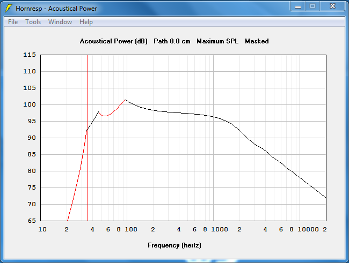The height and width of the screenshot is (263, 349).
Task: Open the Window menu
Action: pyautogui.click(x=60, y=22)
